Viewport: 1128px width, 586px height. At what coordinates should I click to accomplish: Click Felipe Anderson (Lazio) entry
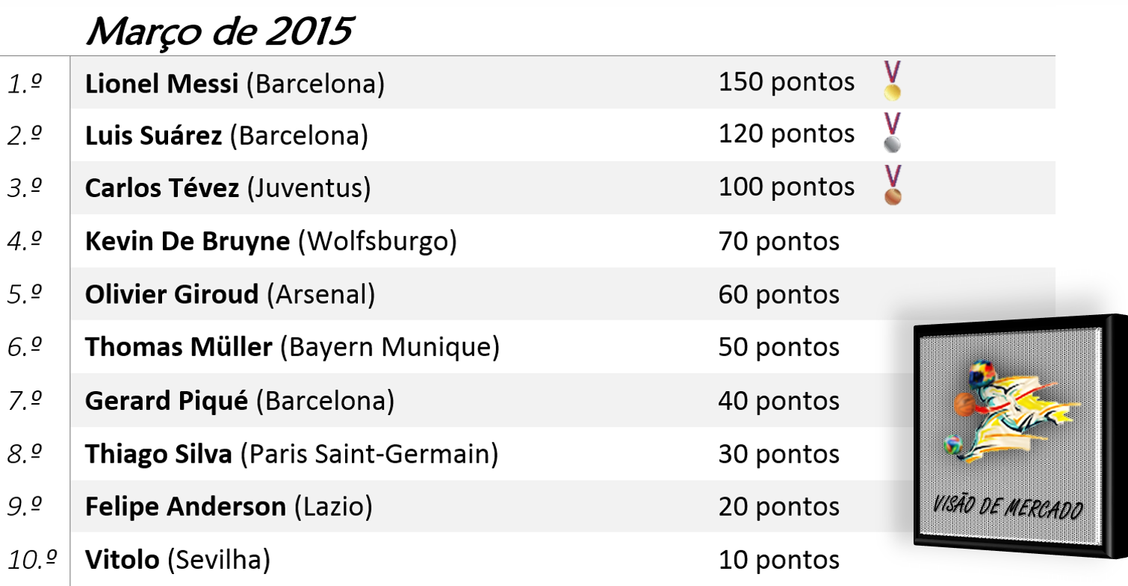pos(229,507)
